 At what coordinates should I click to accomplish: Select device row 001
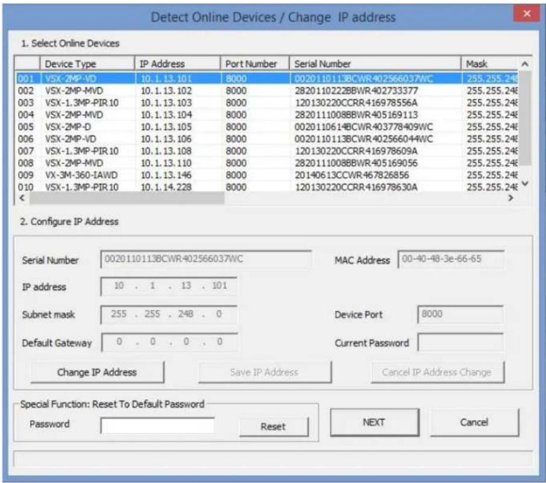pos(267,78)
